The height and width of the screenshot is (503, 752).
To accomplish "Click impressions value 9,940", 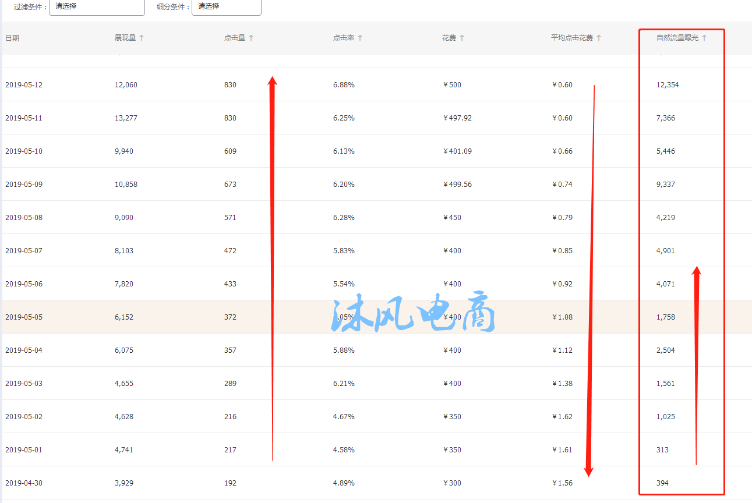I will 124,151.
